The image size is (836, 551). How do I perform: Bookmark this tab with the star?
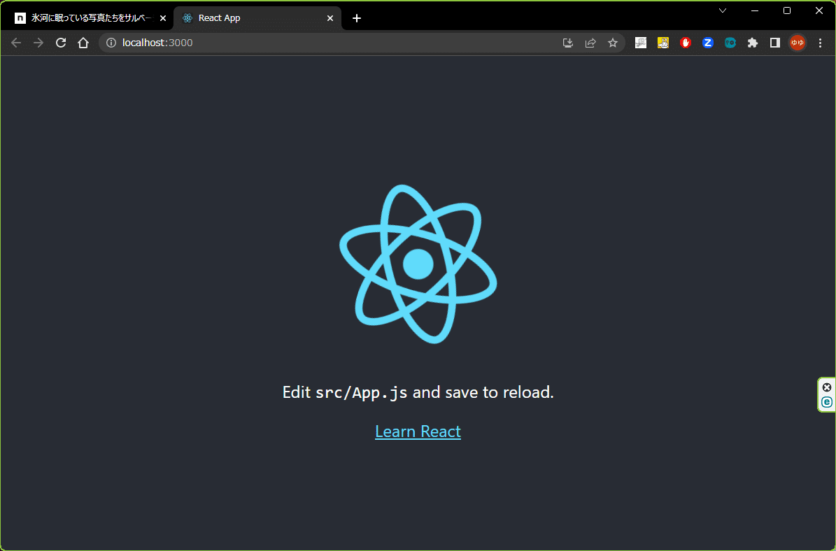click(613, 43)
